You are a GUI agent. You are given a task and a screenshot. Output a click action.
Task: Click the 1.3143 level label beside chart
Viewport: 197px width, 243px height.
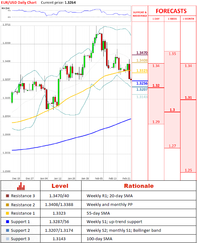[x=142, y=97]
